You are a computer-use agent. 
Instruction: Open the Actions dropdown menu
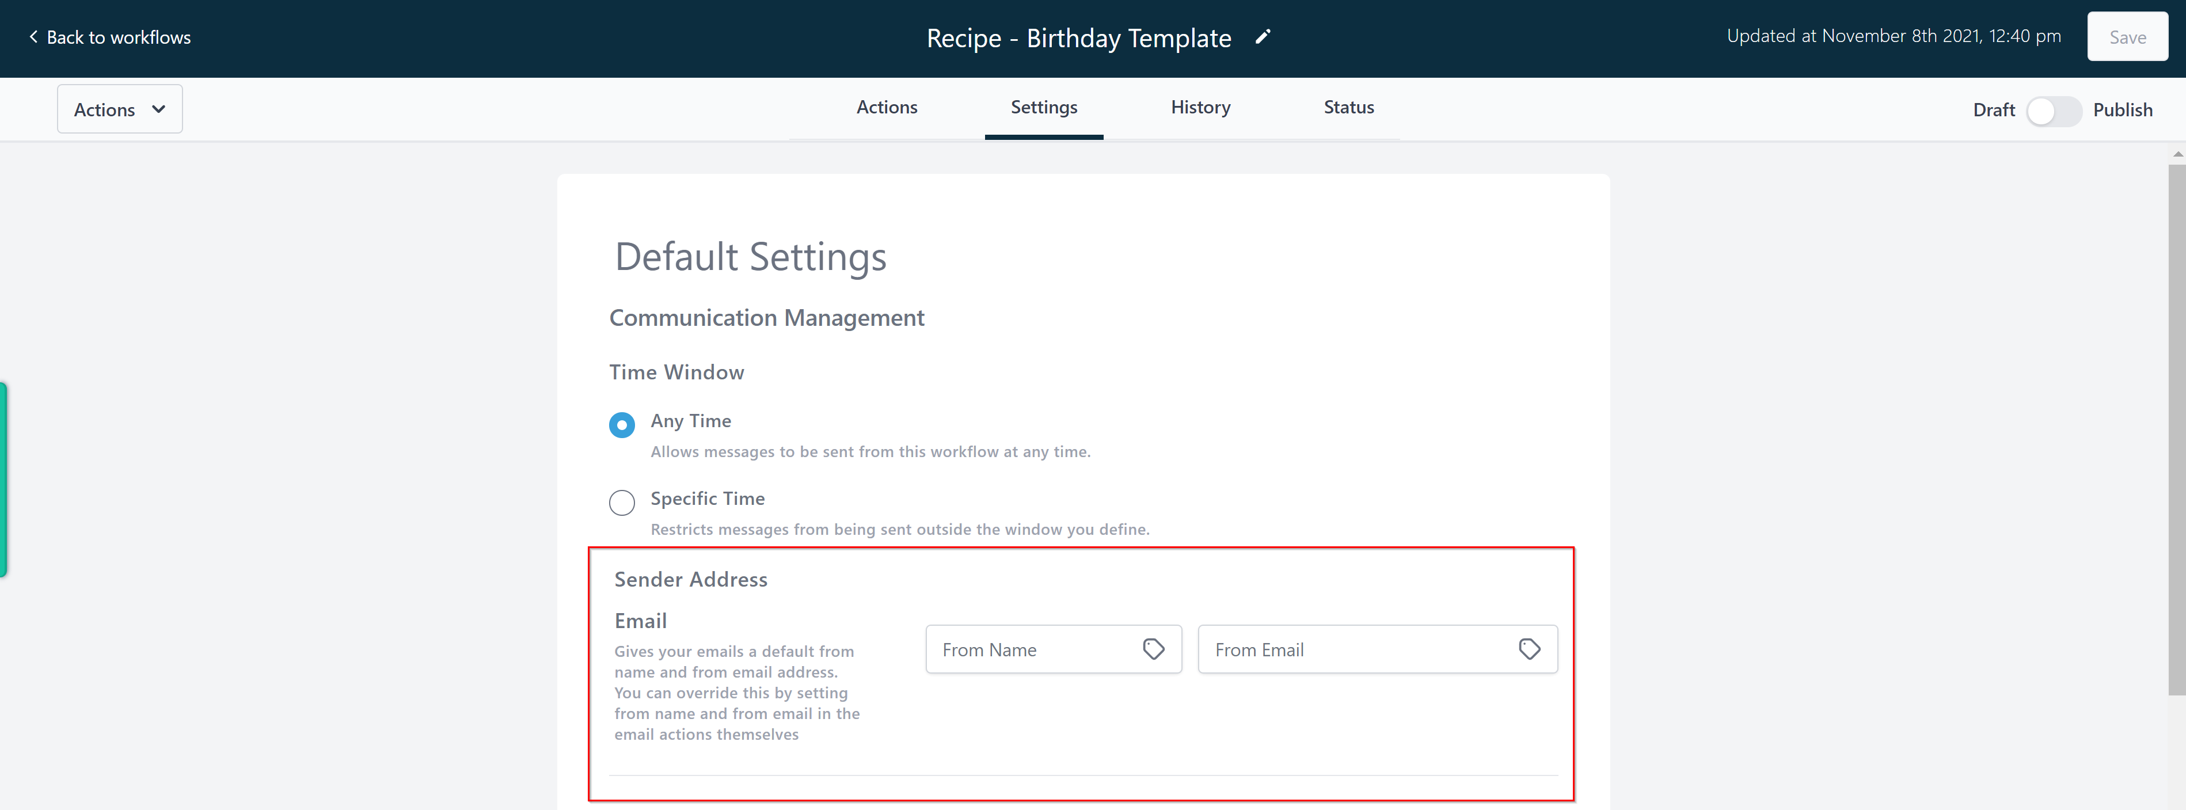(x=120, y=109)
